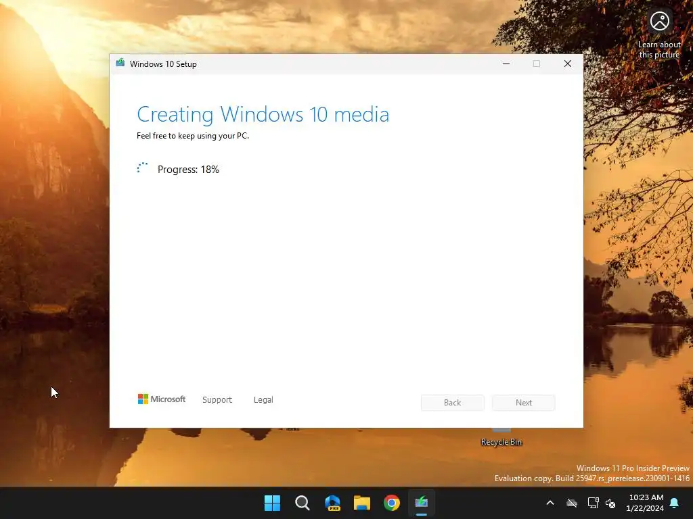The width and height of the screenshot is (693, 519).
Task: Open network status tray icon
Action: coord(593,503)
